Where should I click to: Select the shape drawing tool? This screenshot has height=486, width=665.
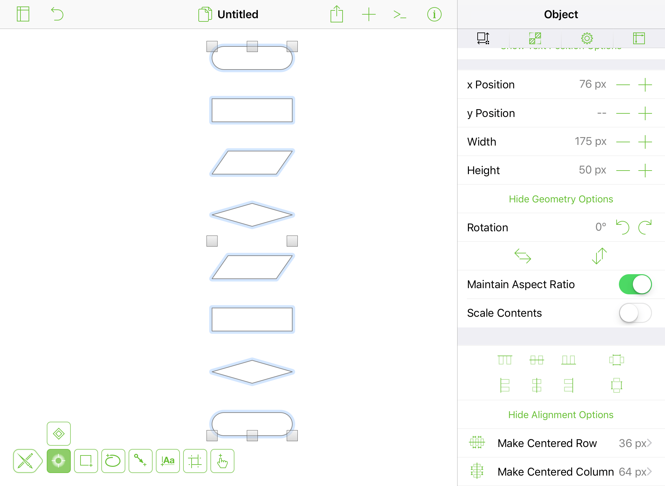click(x=86, y=461)
